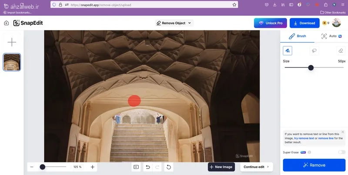Click Continue edit button
This screenshot has height=175, width=348.
(256, 167)
